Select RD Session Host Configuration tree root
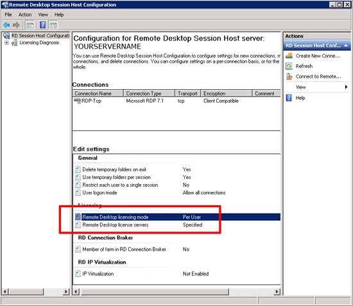Image resolution: width=353 pixels, height=306 pixels. click(x=40, y=36)
